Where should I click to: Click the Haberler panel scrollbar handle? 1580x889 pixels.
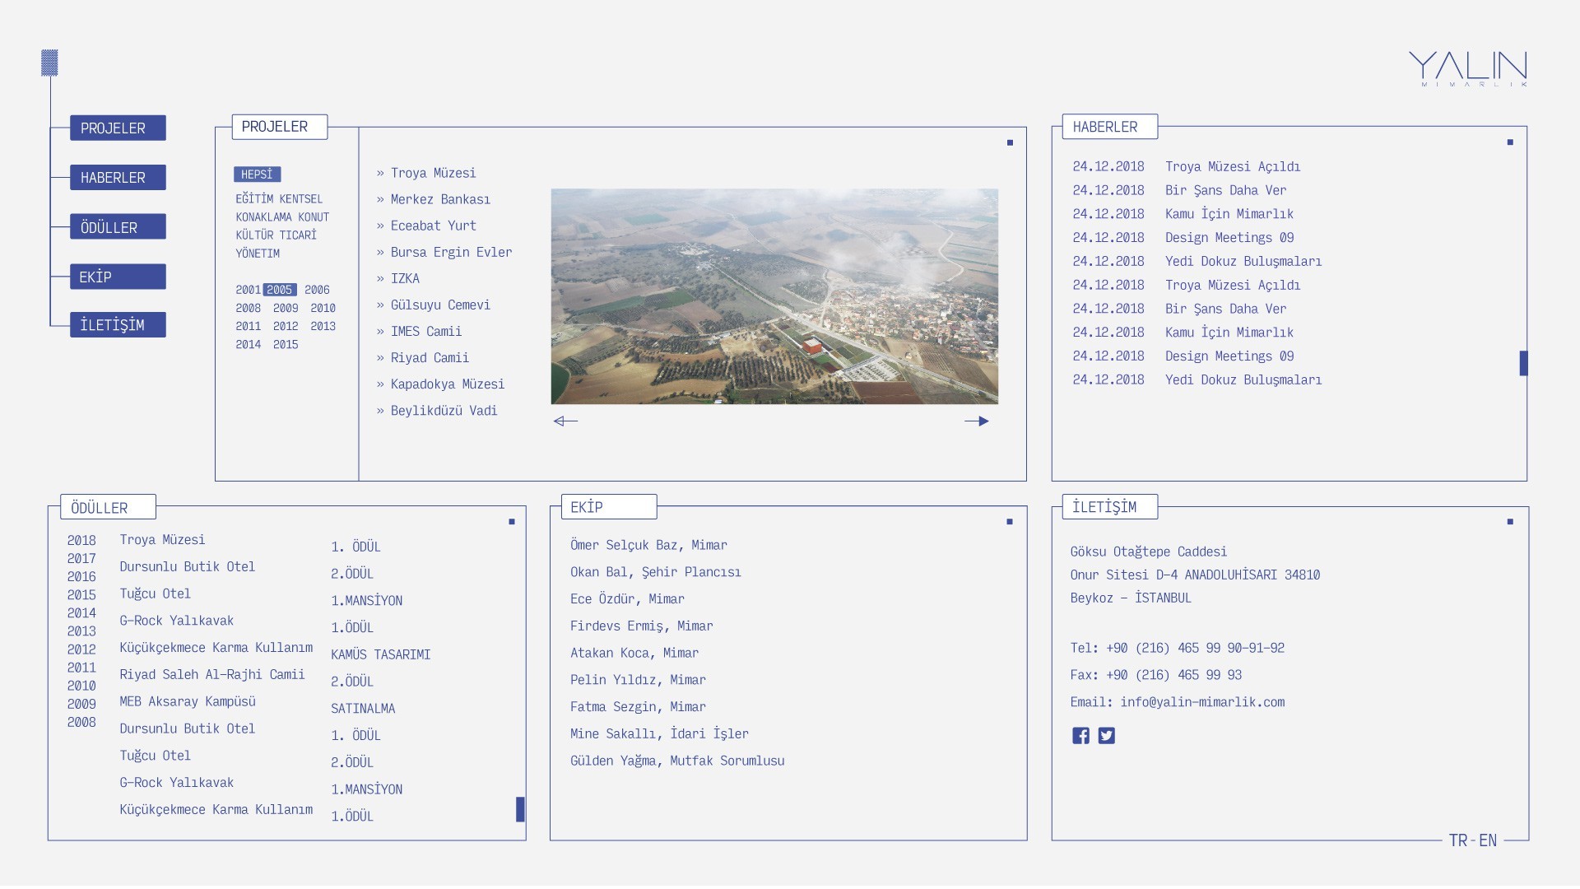pos(1523,363)
